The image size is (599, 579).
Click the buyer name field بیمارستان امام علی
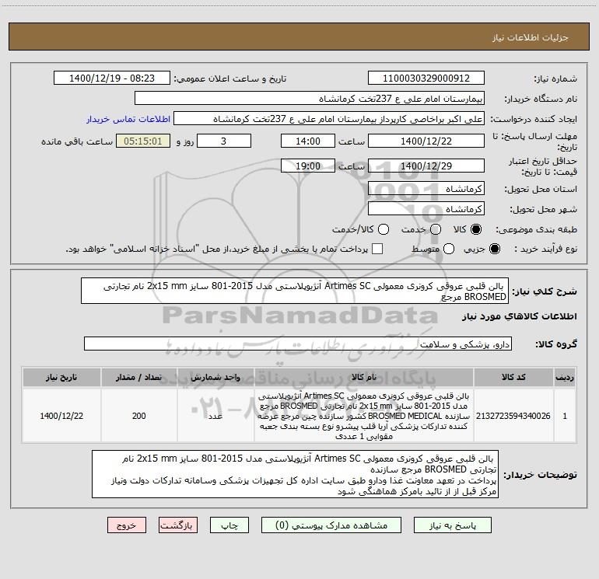click(310, 99)
